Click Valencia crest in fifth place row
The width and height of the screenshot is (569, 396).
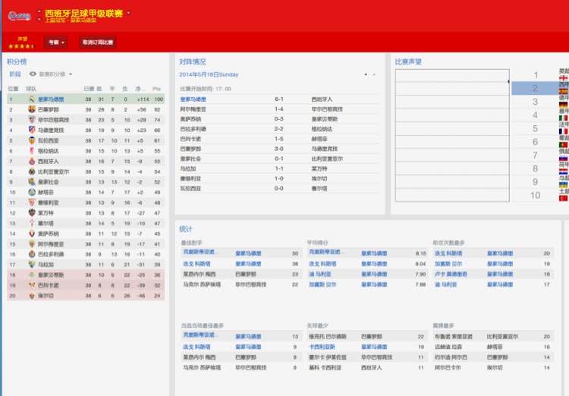(x=32, y=140)
